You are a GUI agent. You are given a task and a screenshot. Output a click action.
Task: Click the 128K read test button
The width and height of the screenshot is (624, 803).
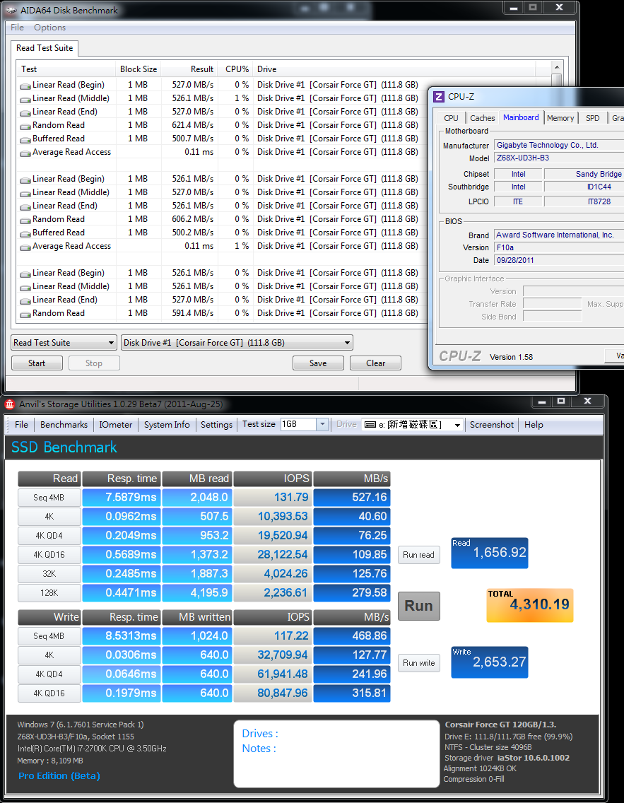49,593
